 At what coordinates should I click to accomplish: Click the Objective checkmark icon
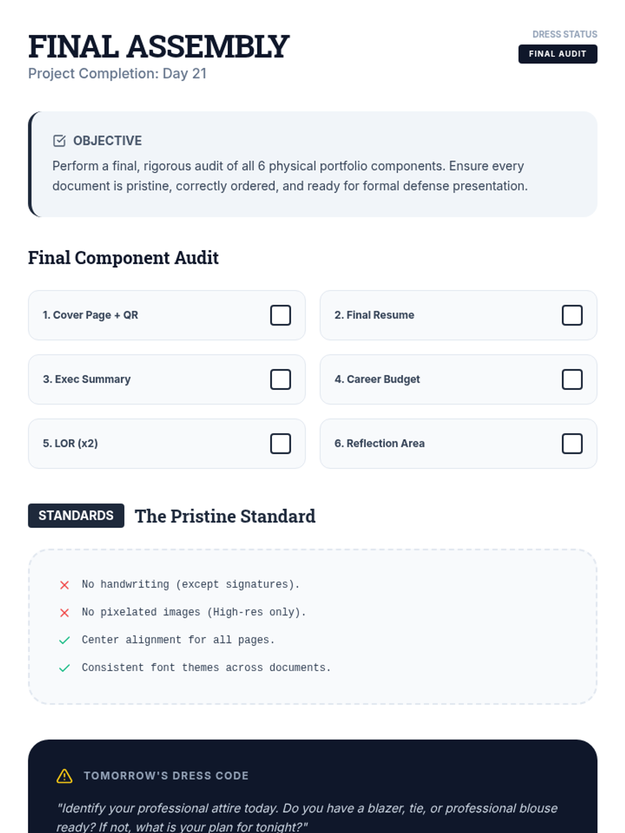[59, 141]
